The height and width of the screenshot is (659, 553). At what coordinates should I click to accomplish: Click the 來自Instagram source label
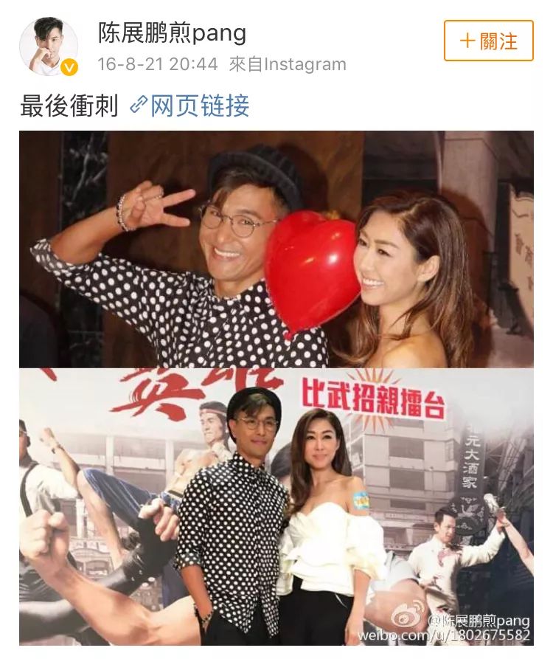coord(288,64)
